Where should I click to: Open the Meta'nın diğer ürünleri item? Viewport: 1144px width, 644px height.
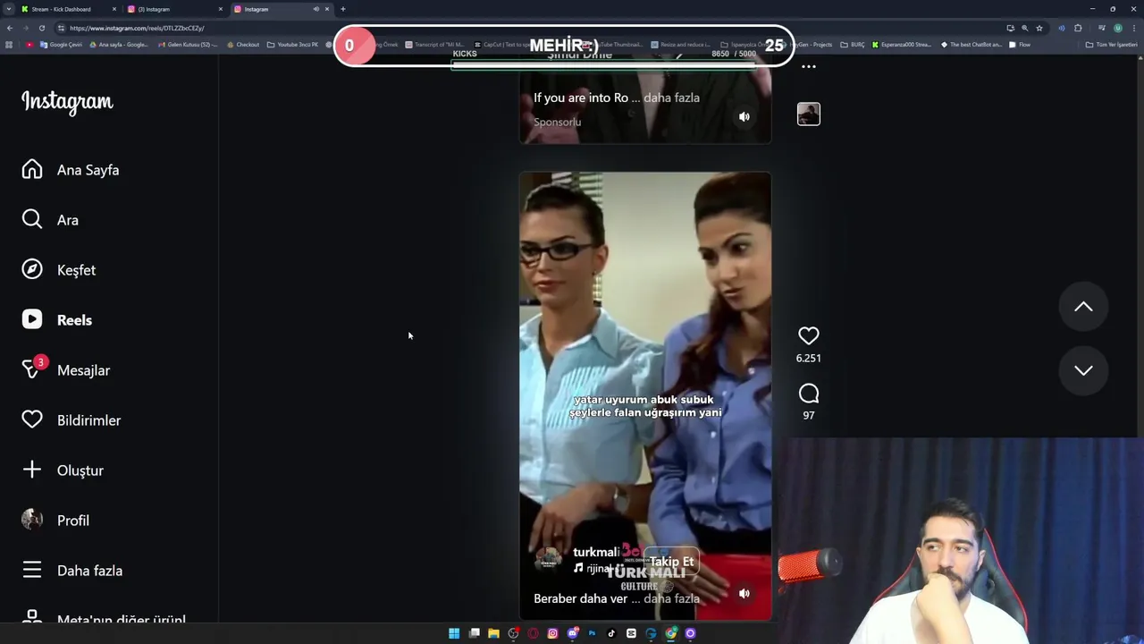104,619
